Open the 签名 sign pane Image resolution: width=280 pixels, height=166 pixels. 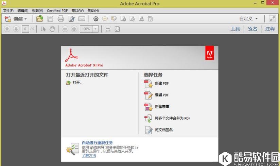252,29
